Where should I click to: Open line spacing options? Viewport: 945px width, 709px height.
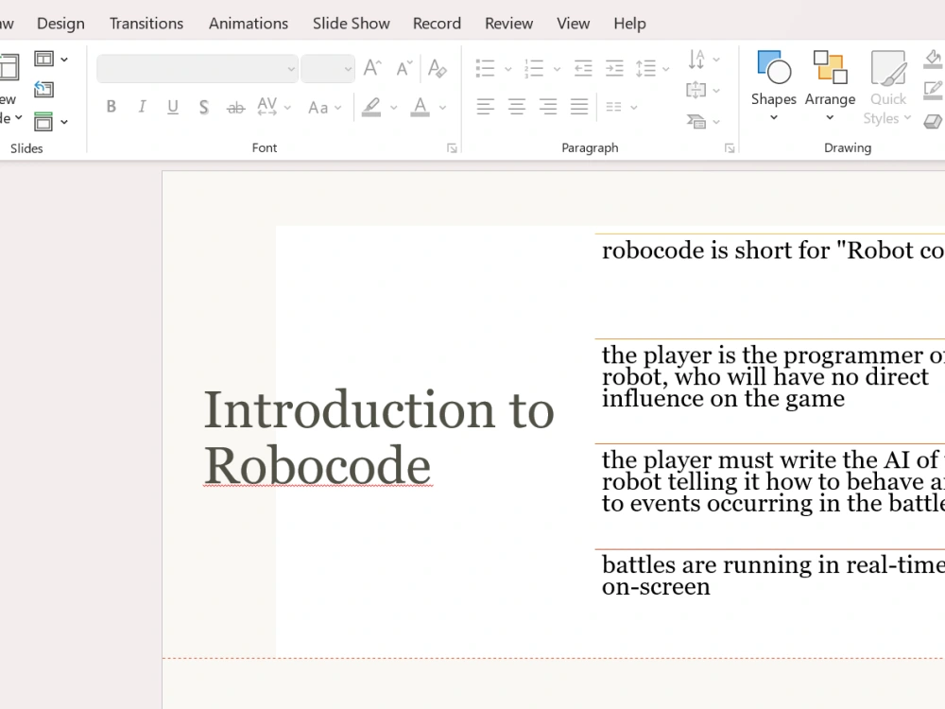coord(652,68)
